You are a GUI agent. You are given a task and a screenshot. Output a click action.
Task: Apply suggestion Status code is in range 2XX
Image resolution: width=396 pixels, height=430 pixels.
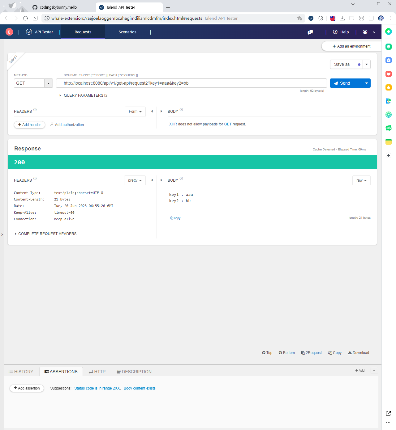point(97,388)
